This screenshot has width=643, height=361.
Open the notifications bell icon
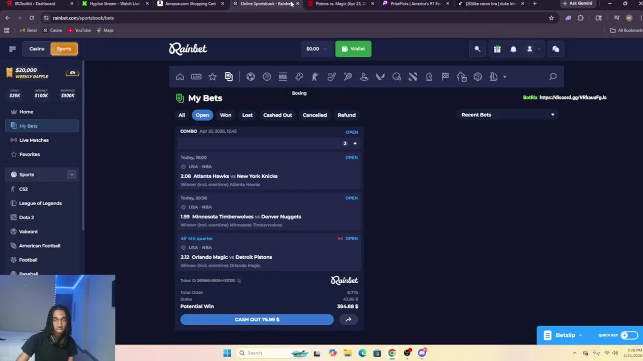coord(513,49)
